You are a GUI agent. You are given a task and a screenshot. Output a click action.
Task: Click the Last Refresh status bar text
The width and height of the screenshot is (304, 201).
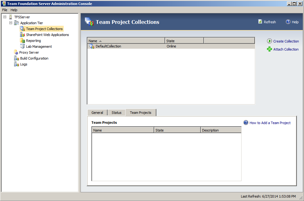(x=268, y=196)
